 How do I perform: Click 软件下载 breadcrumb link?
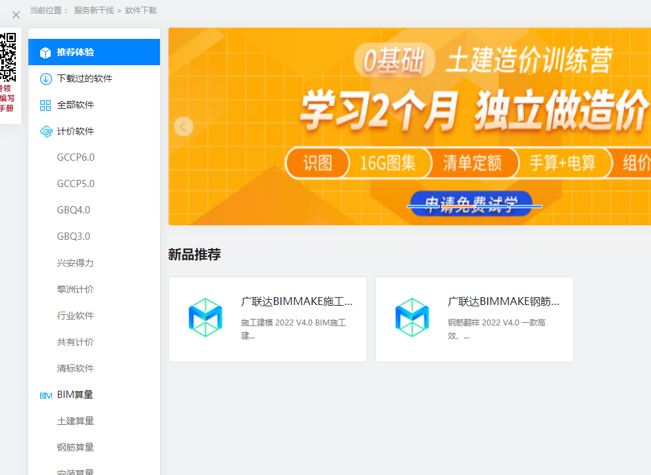(141, 11)
